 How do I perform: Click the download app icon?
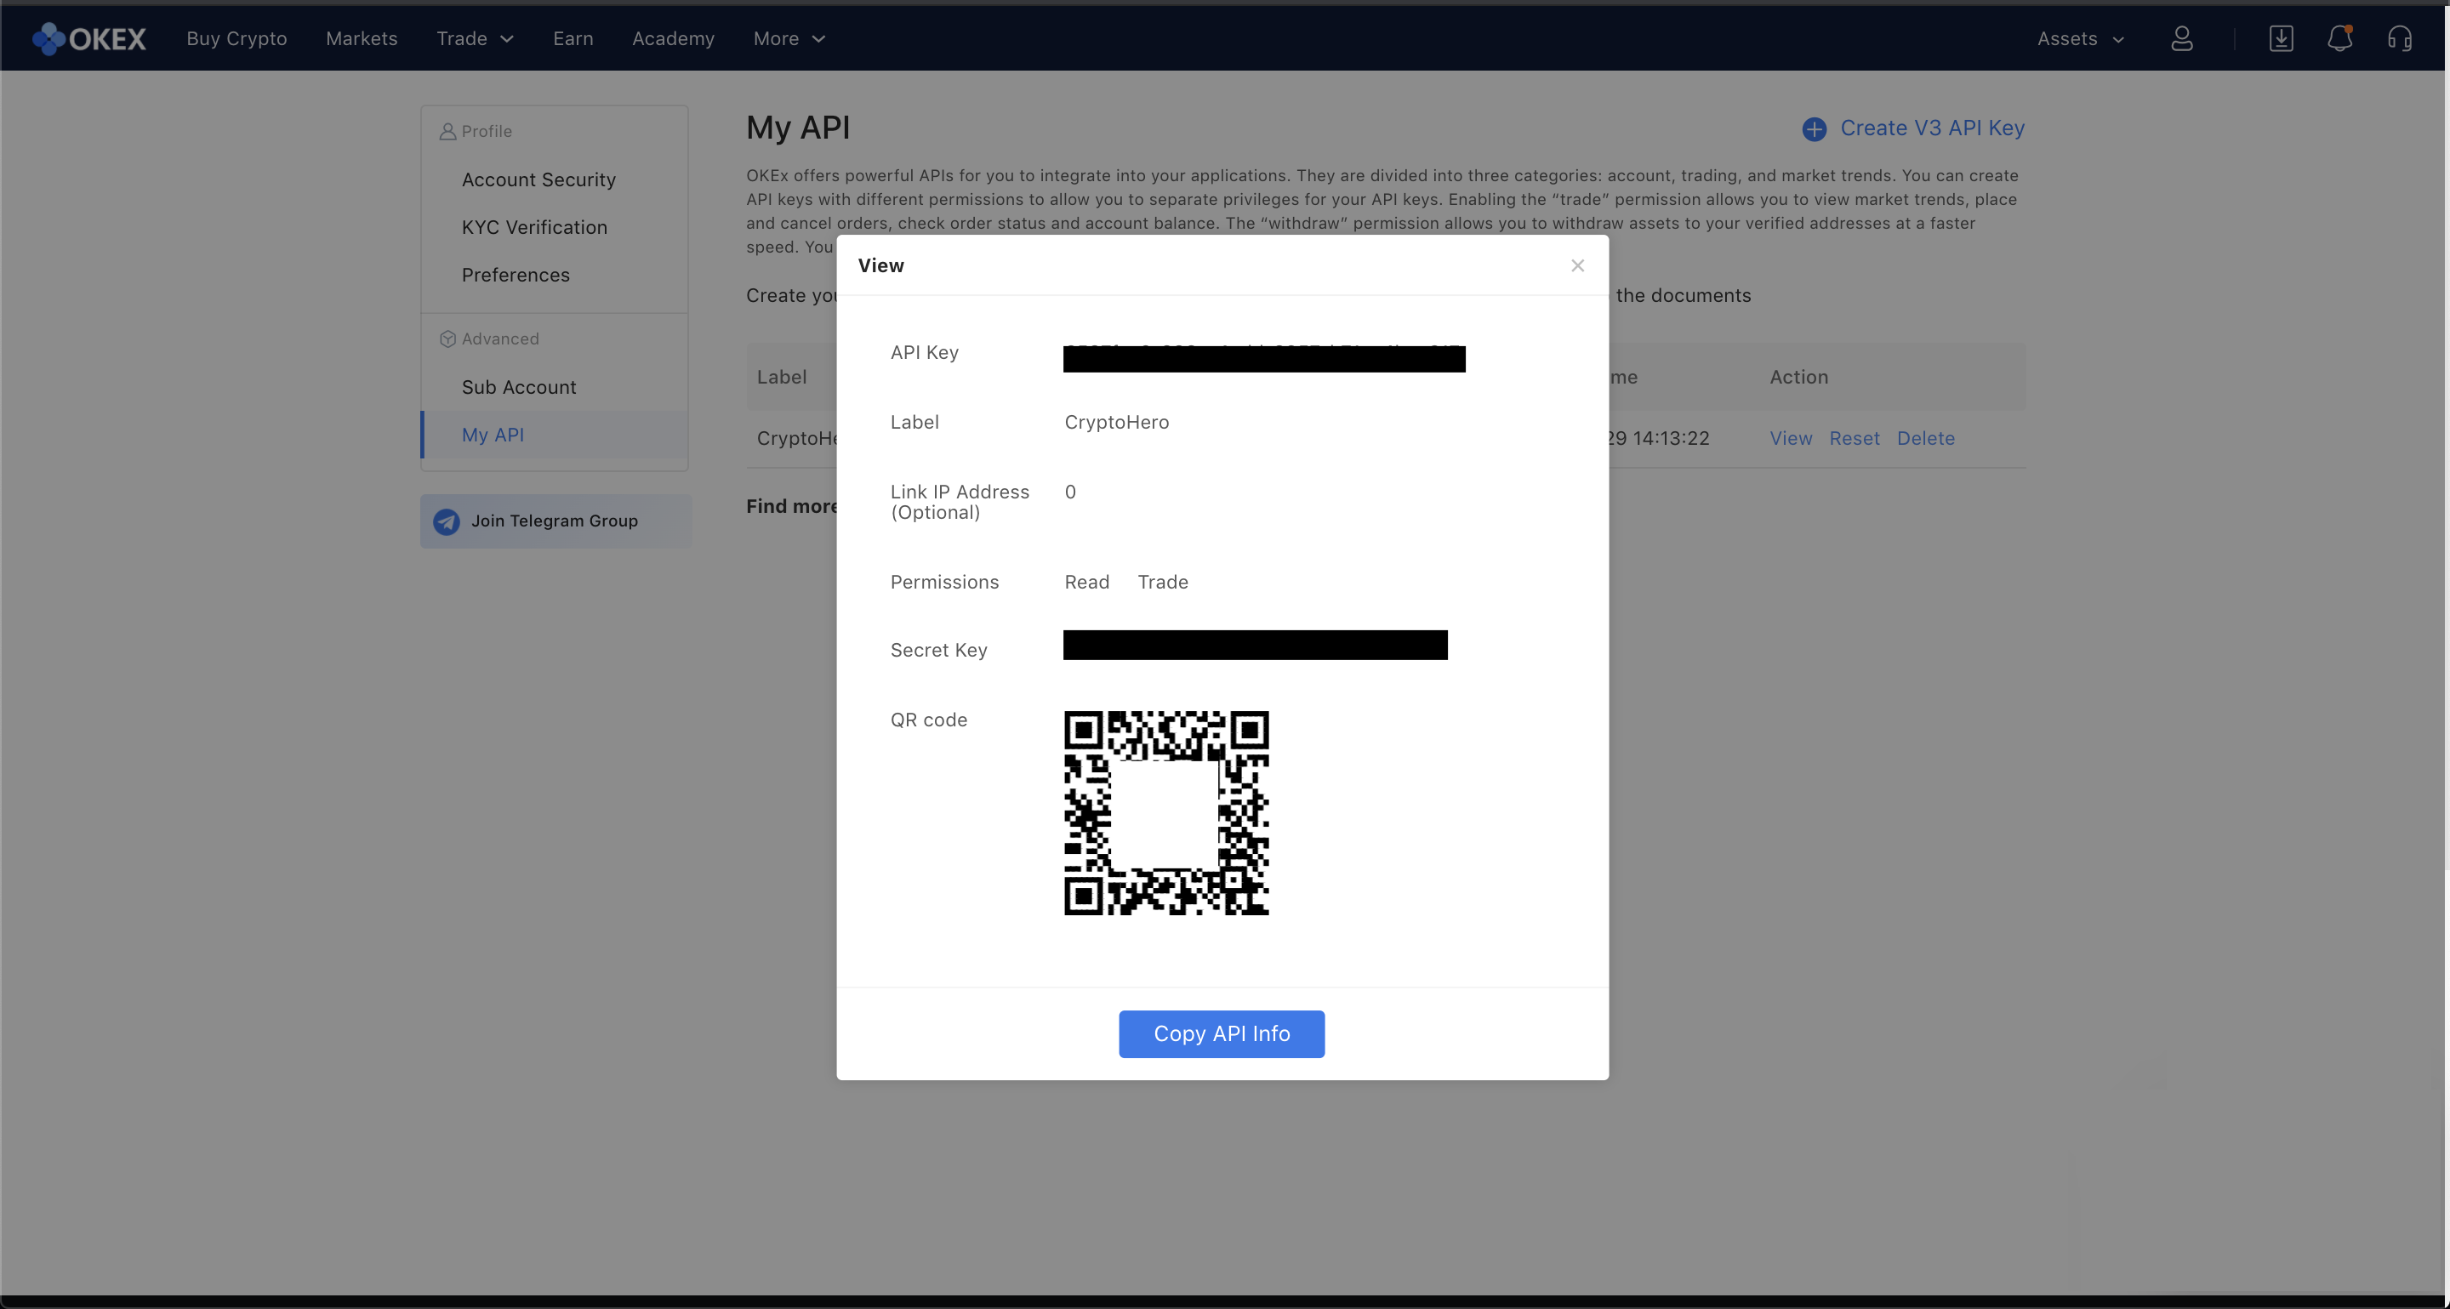pos(2281,38)
